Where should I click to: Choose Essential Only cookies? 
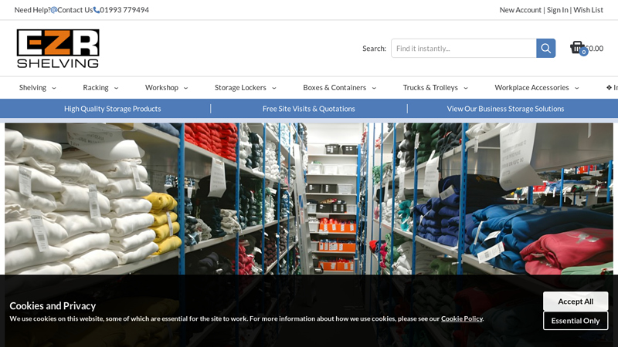tap(576, 321)
